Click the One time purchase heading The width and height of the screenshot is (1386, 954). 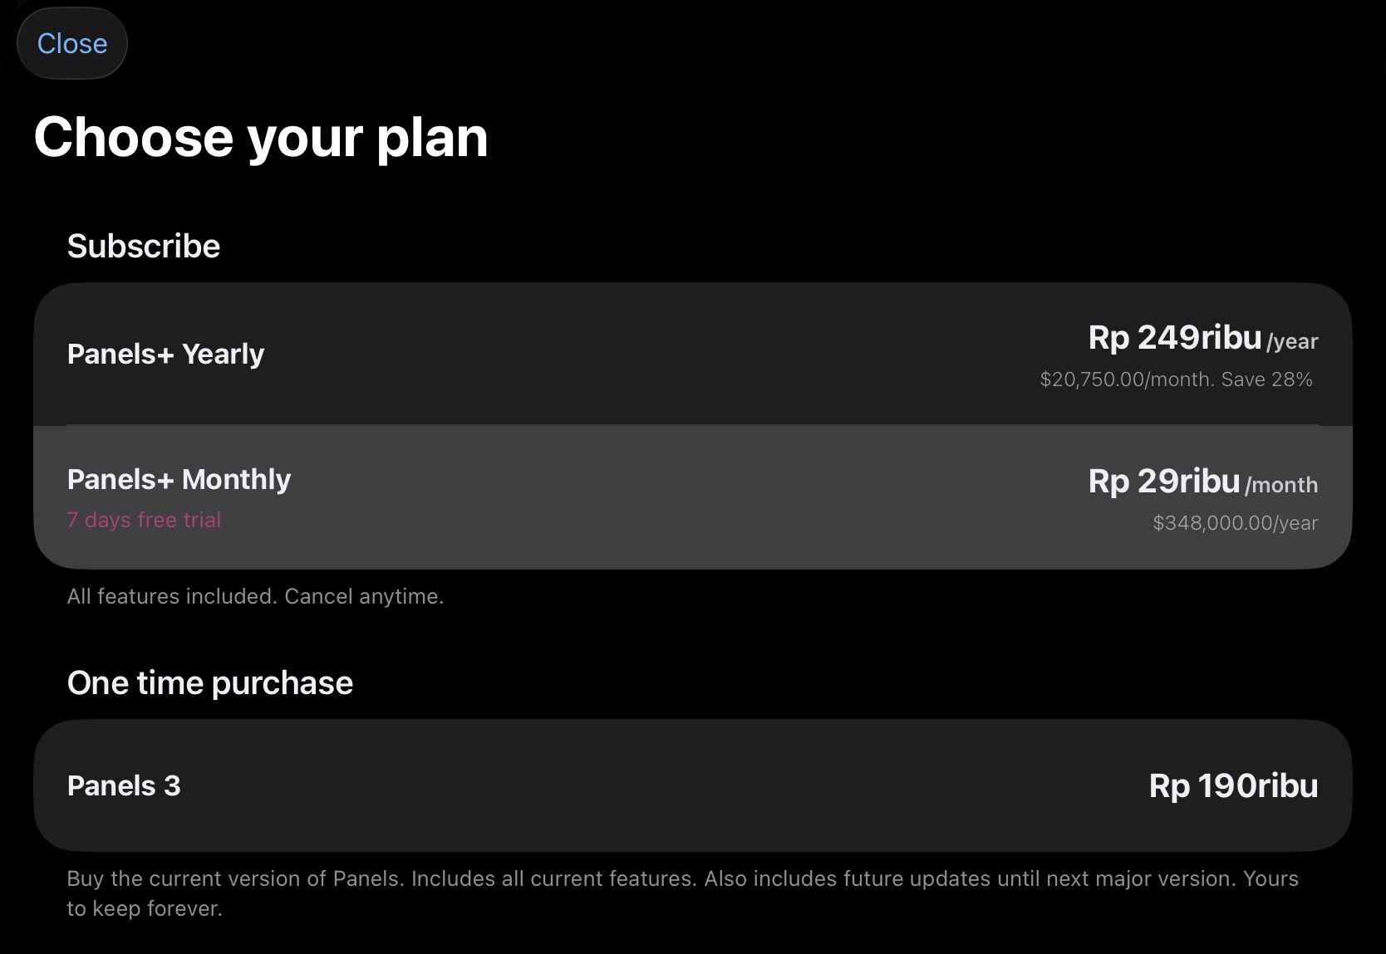tap(210, 683)
